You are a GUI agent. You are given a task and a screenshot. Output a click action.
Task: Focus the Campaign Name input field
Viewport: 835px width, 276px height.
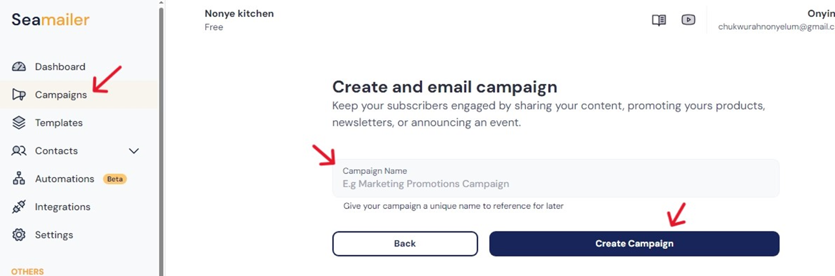pyautogui.click(x=555, y=184)
